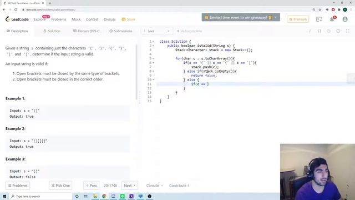
Task: Collapse the fold arrow on code line 5
Action: click(x=153, y=58)
